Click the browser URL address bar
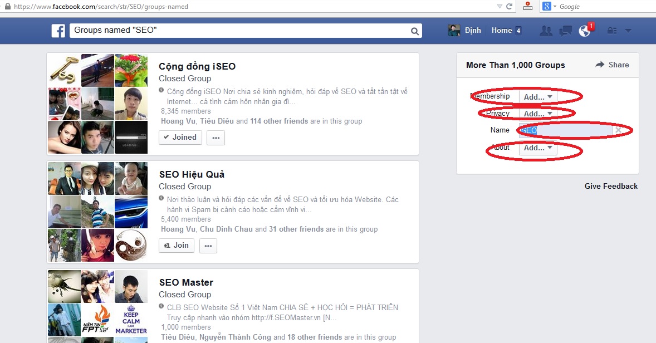Image resolution: width=656 pixels, height=343 pixels. click(x=251, y=6)
